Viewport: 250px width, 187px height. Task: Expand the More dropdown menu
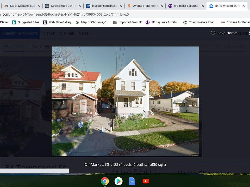85,34
